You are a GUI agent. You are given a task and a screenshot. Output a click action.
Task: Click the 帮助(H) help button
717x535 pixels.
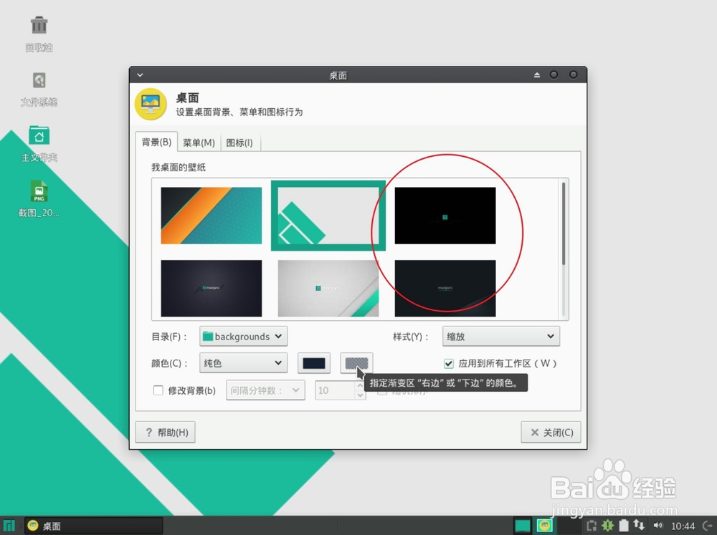point(165,432)
